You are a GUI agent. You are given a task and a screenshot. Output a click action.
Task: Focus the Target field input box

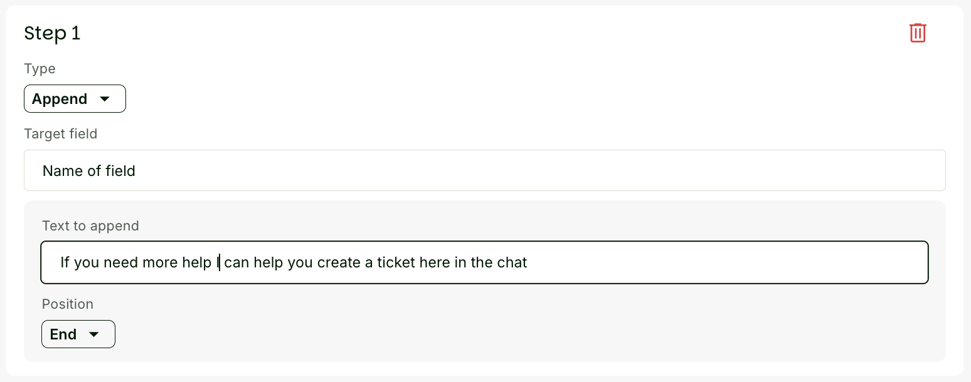(x=484, y=170)
